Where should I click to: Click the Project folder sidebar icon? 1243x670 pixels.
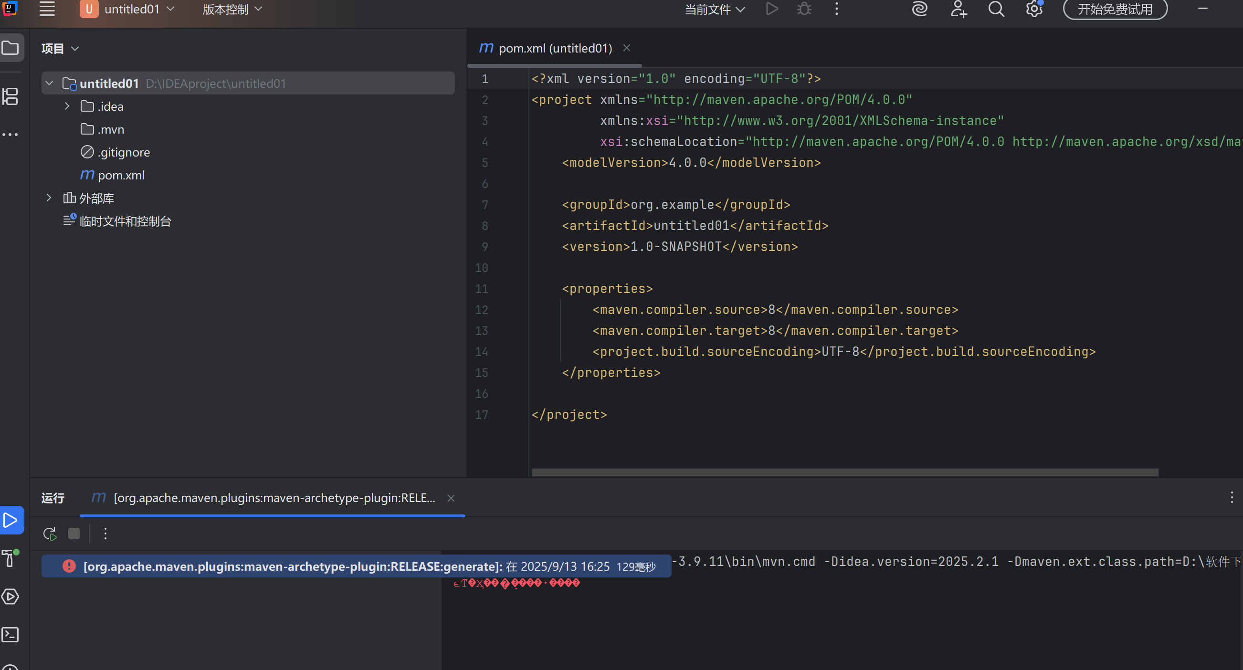tap(11, 48)
